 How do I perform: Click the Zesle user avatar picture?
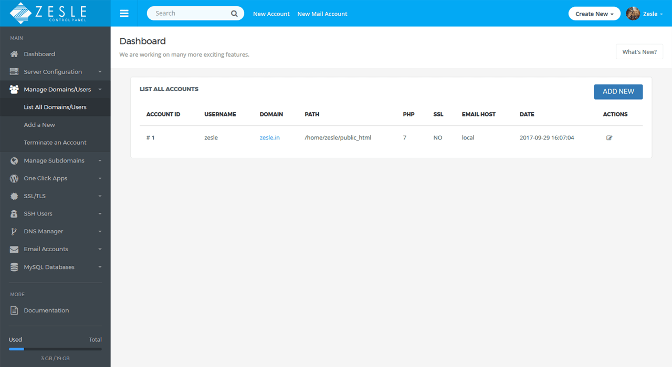tap(633, 14)
